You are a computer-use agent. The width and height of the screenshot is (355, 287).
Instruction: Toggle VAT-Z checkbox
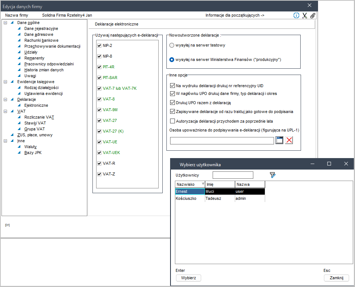click(x=99, y=174)
